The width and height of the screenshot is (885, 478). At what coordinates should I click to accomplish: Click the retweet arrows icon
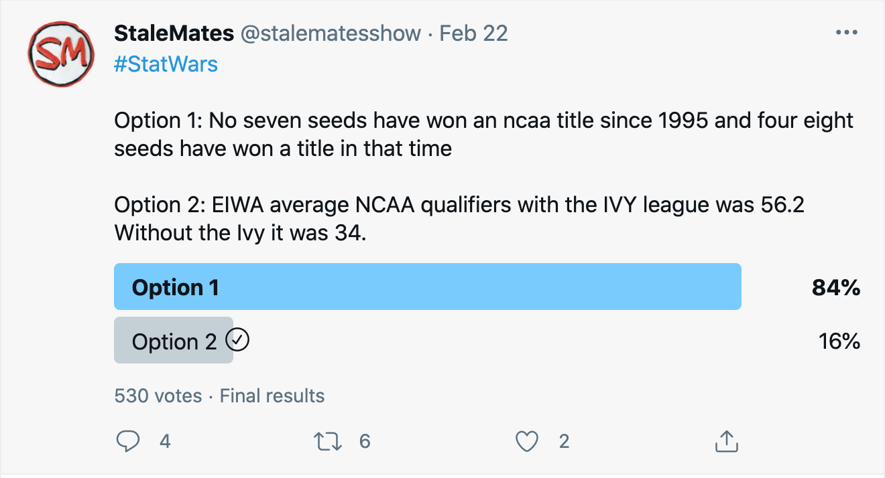[x=329, y=441]
